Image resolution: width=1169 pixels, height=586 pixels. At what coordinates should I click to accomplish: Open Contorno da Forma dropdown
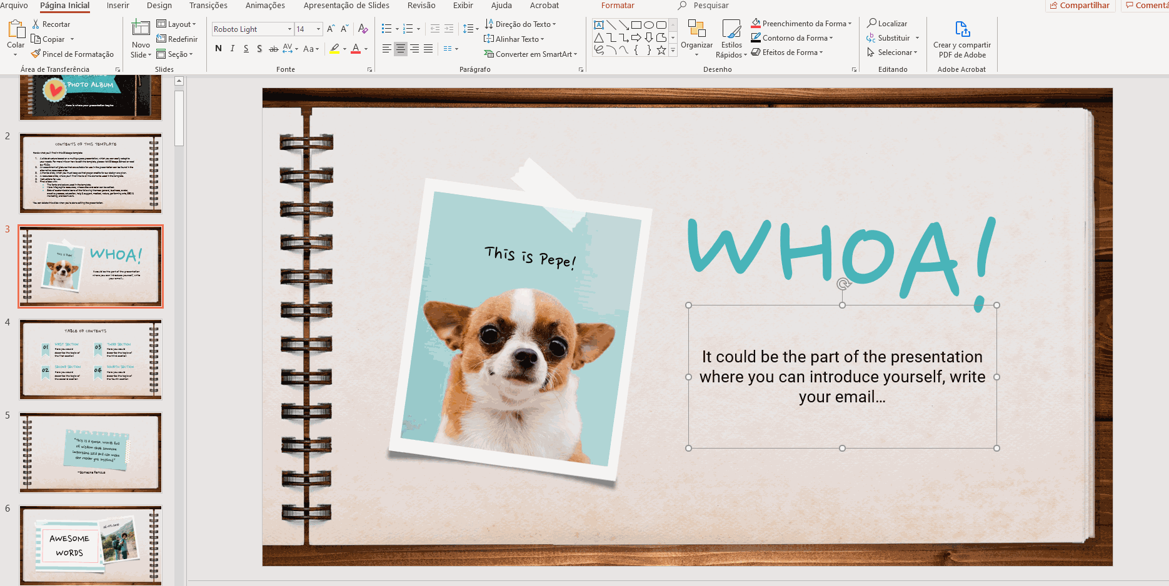[x=792, y=37]
